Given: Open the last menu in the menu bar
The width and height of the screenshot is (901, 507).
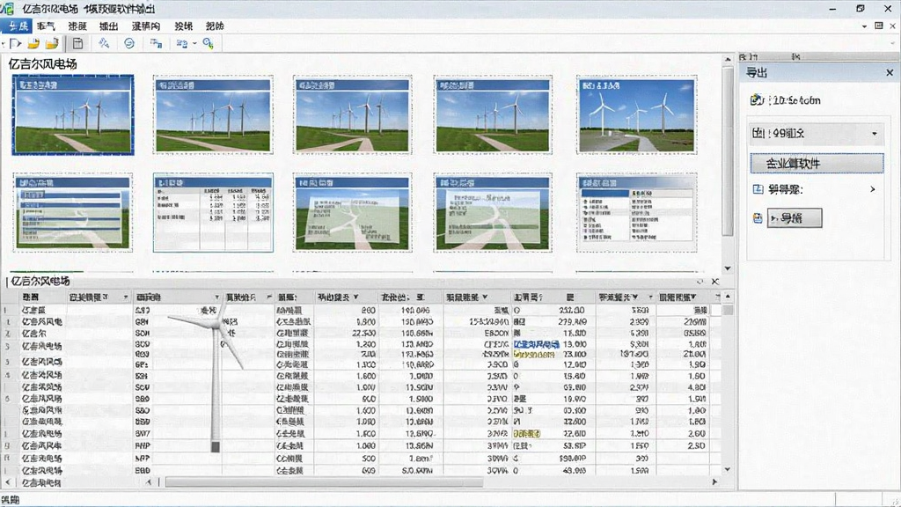Looking at the screenshot, I should coord(215,26).
